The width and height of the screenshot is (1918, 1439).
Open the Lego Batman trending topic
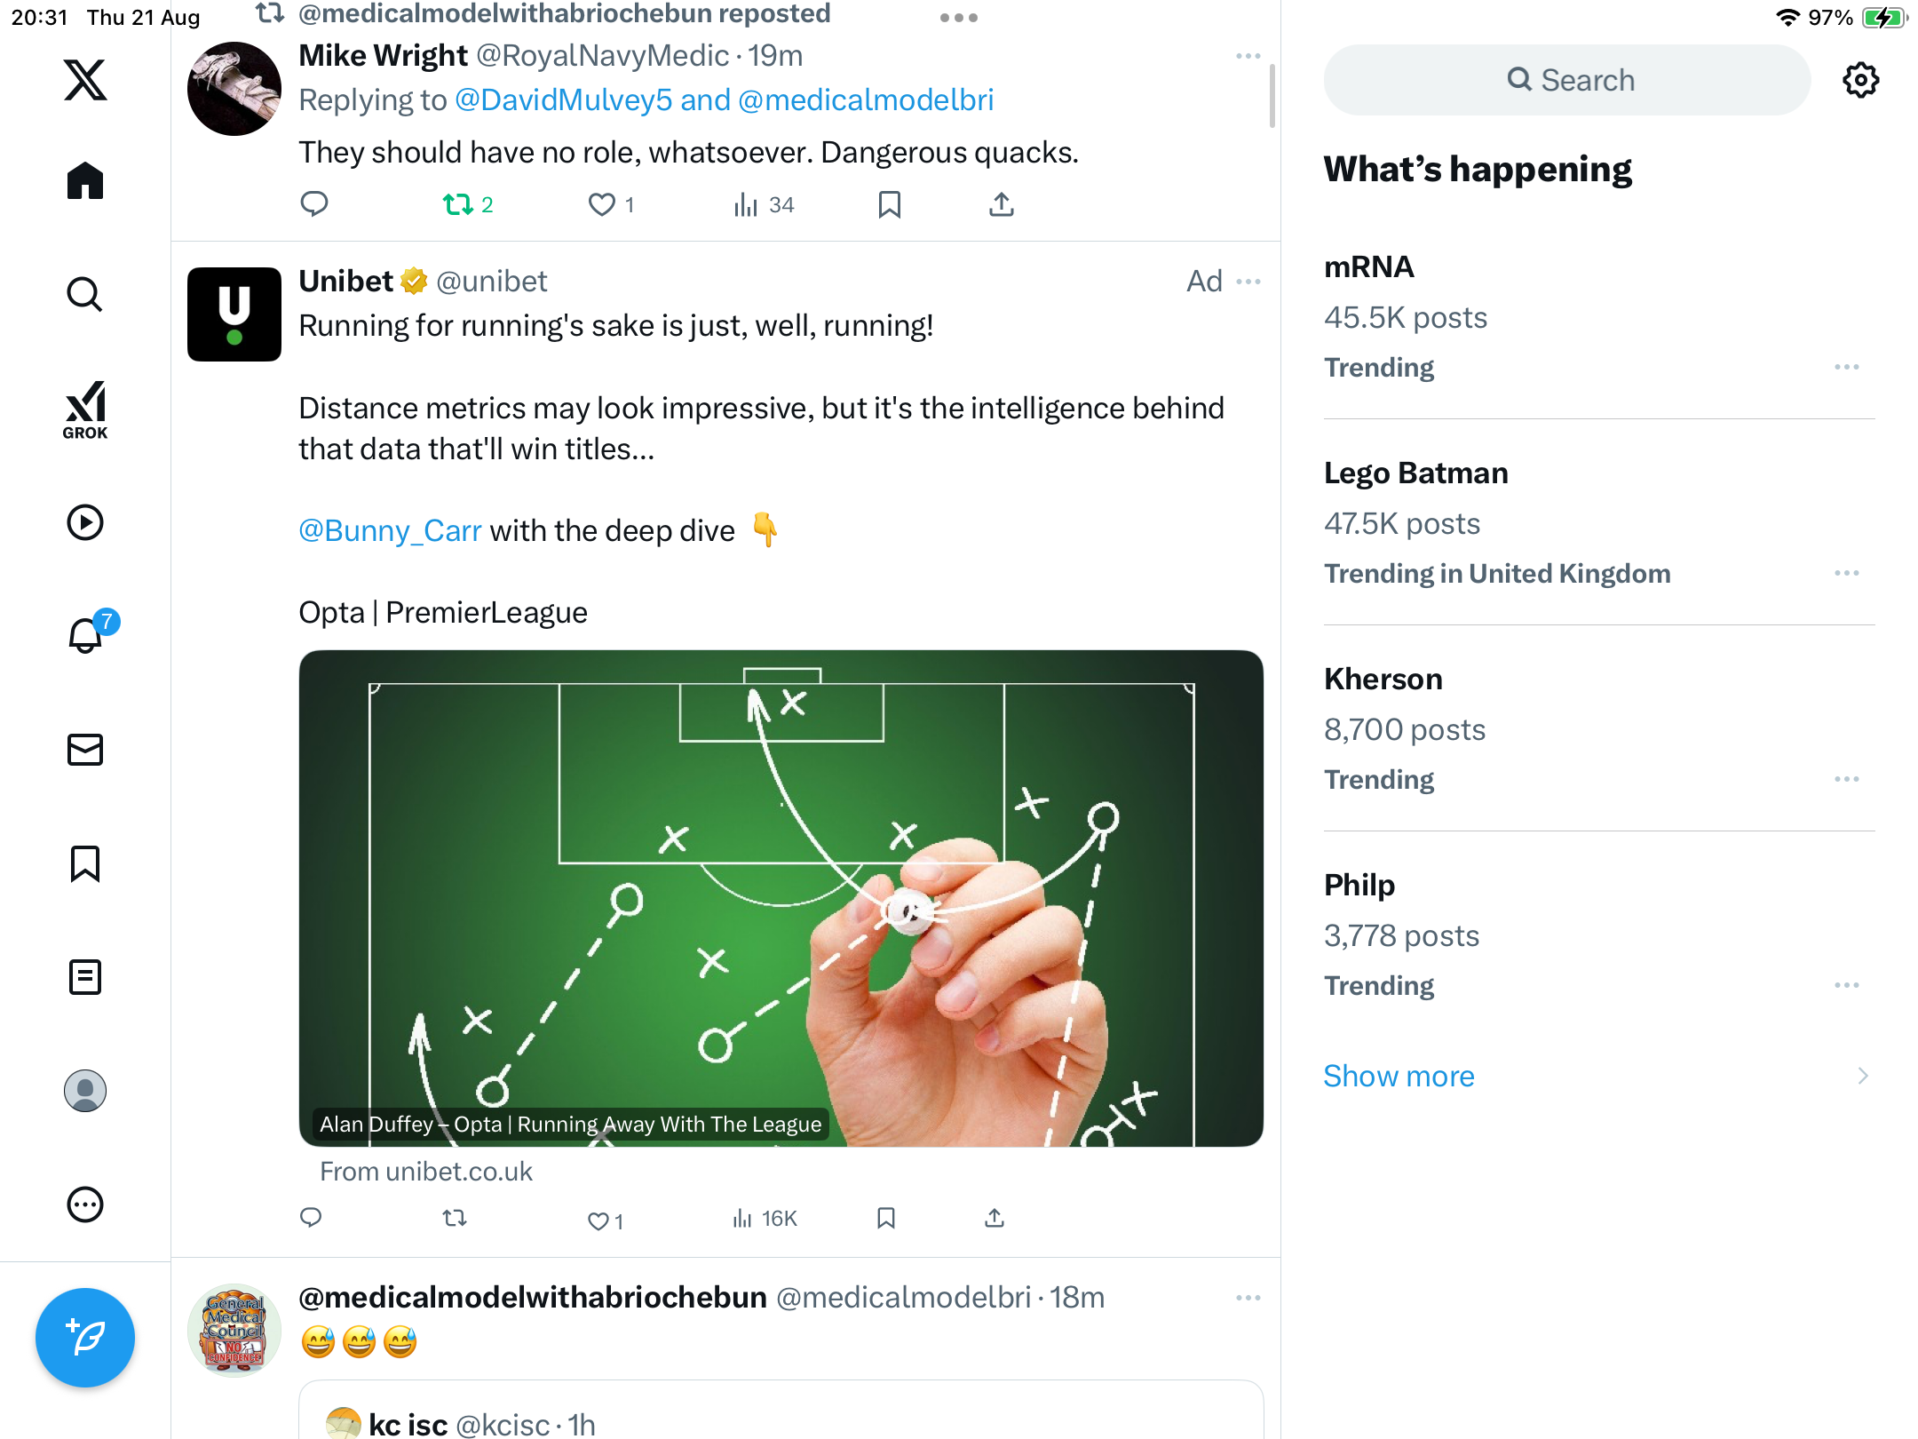point(1415,473)
